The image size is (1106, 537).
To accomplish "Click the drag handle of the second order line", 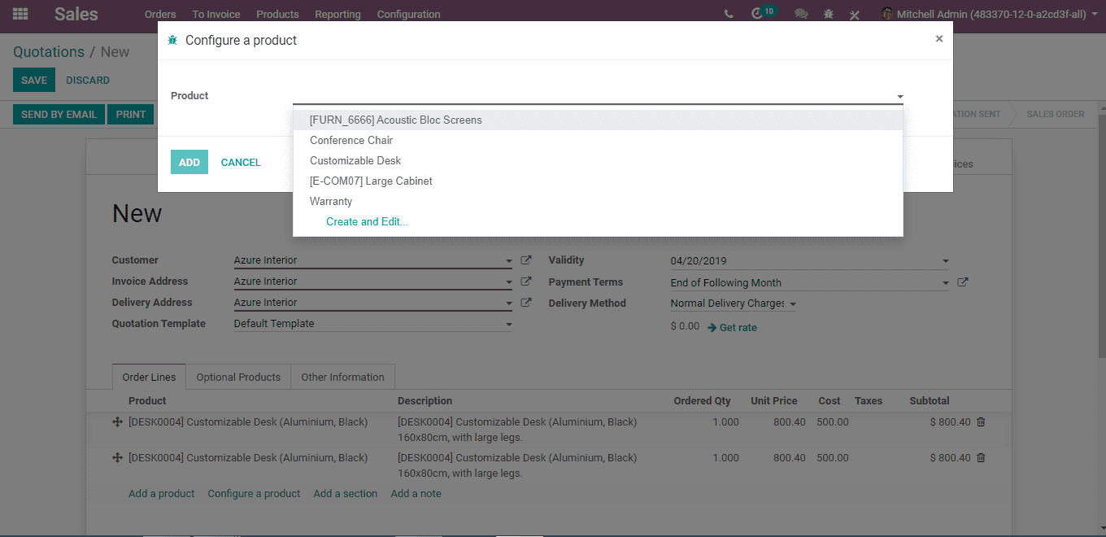I will [117, 458].
